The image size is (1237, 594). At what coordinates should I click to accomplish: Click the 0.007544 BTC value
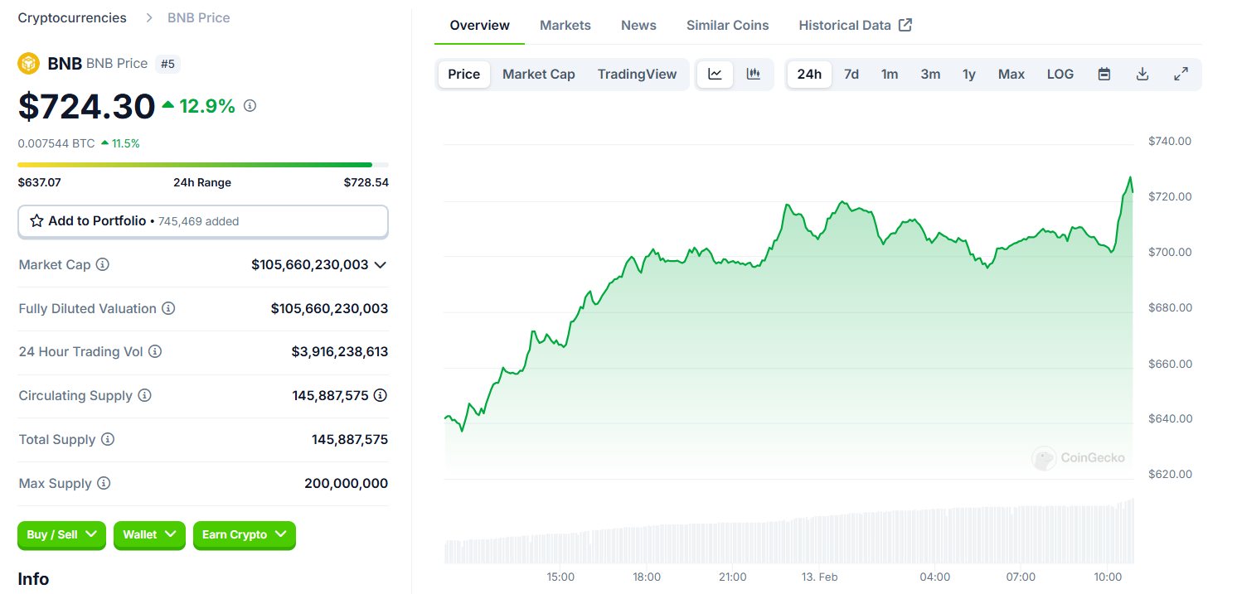click(56, 143)
